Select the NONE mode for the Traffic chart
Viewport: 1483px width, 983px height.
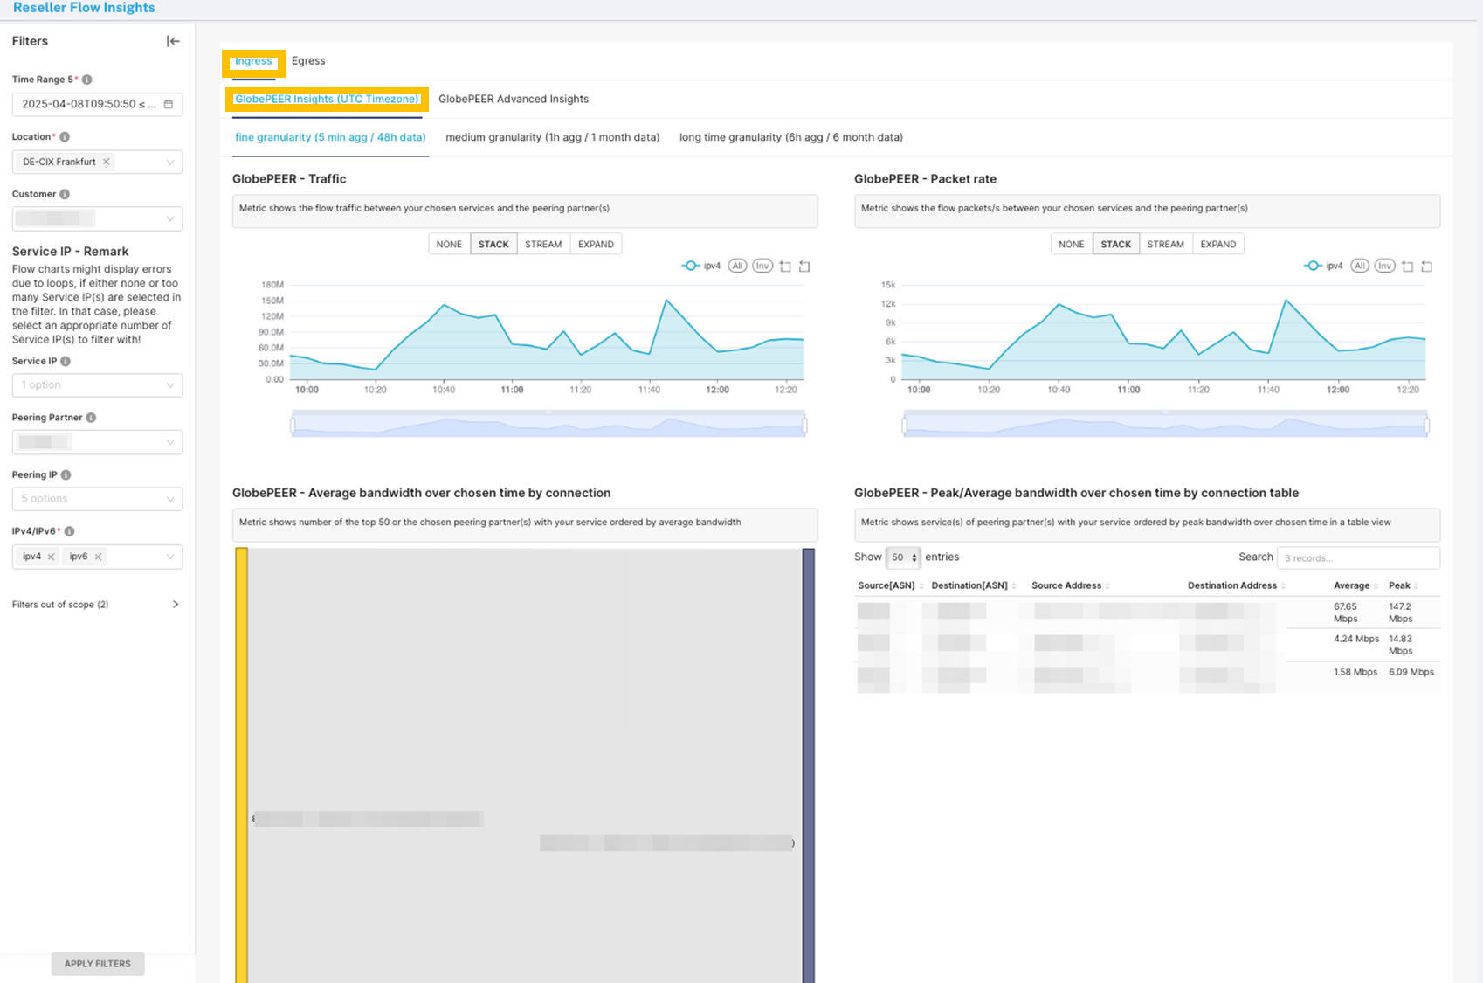[x=449, y=244]
